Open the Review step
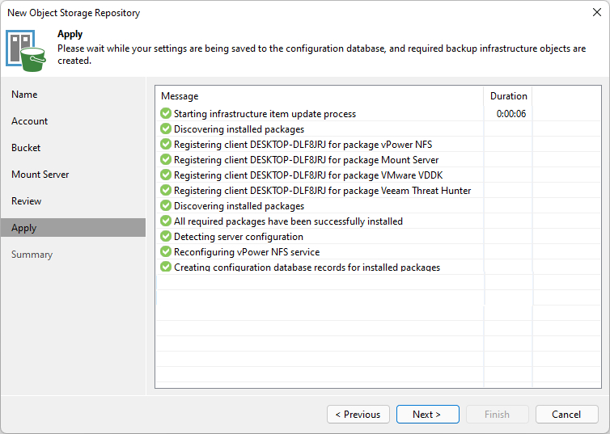This screenshot has width=610, height=434. [x=26, y=201]
